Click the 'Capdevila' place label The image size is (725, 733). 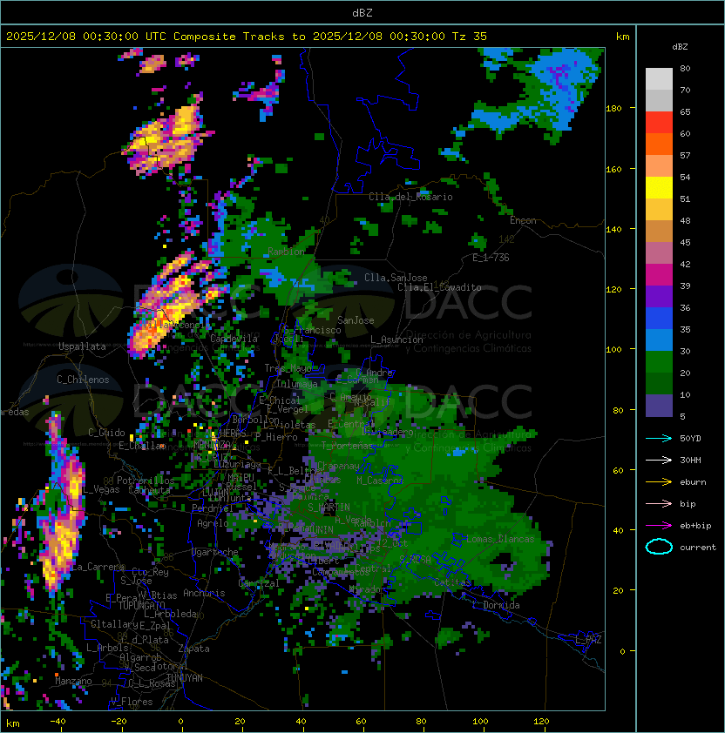[x=234, y=339]
